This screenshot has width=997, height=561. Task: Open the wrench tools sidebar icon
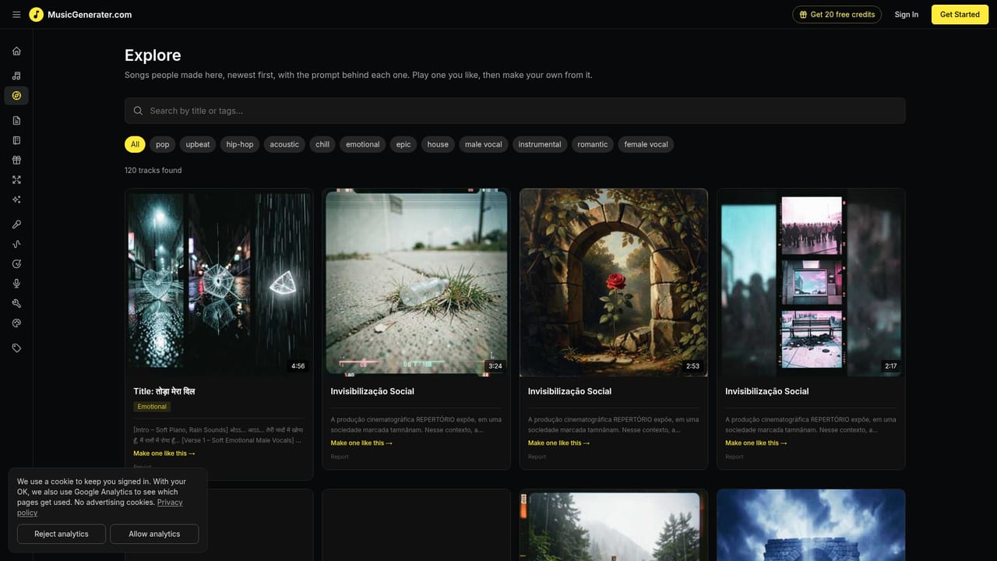coord(16,304)
